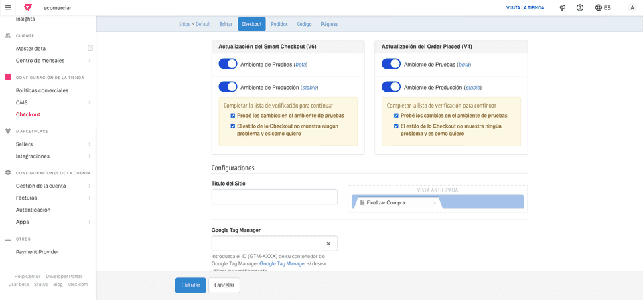Screen dimensions: 643x300
Task: Open the Código tab
Action: pos(304,24)
